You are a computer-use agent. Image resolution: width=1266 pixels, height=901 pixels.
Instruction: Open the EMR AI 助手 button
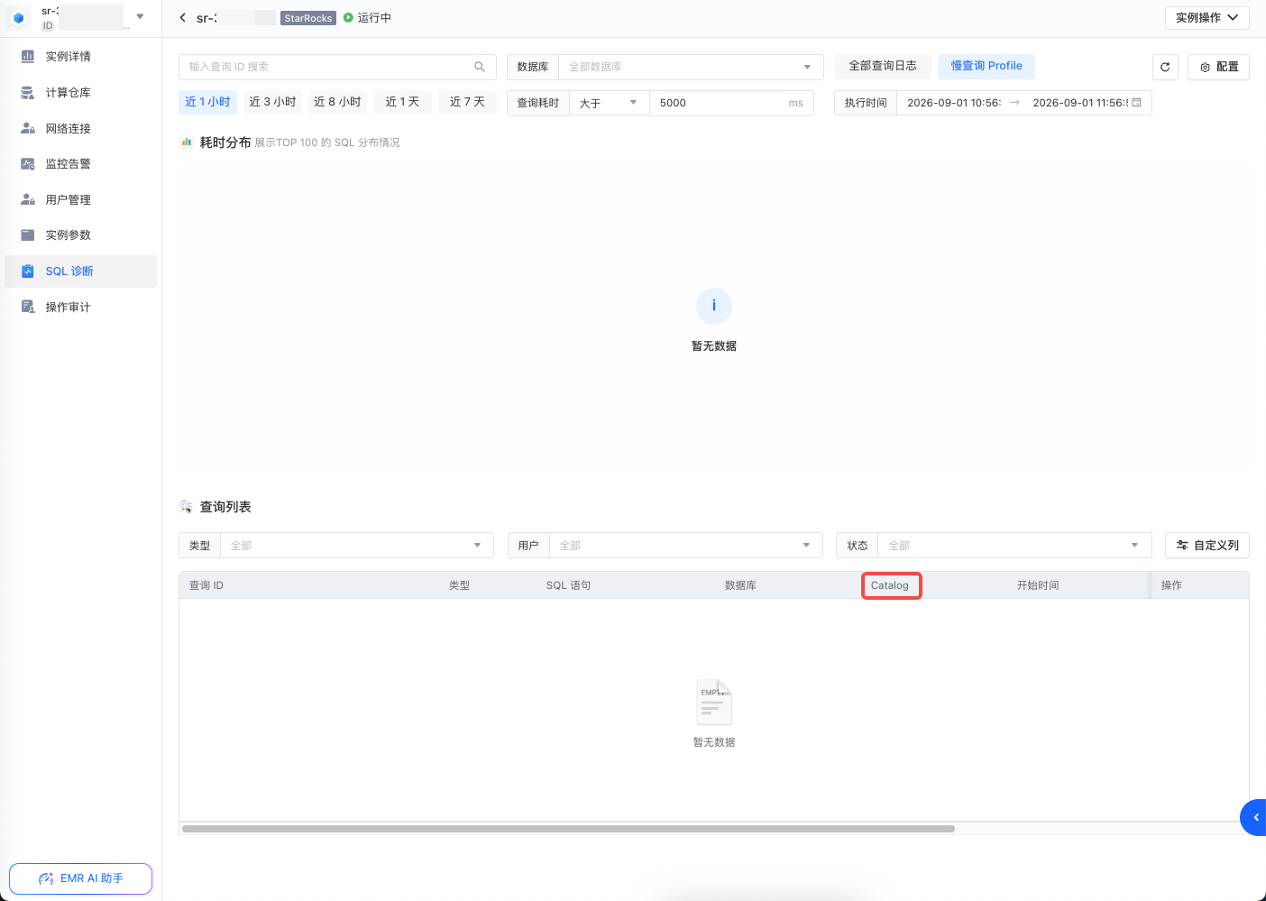(81, 878)
